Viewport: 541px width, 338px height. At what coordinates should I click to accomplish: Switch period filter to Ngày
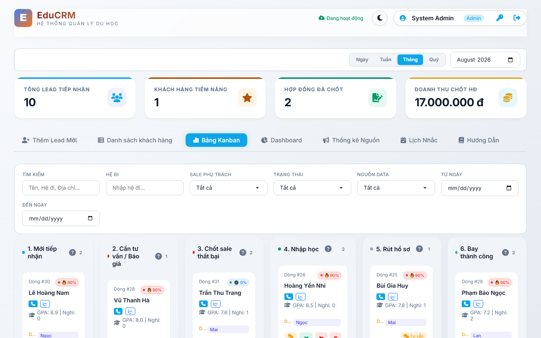click(x=362, y=60)
